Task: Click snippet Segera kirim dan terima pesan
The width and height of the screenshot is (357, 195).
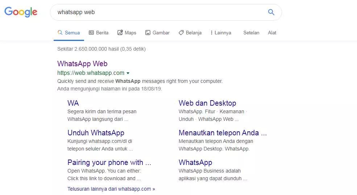Action: pos(102,111)
